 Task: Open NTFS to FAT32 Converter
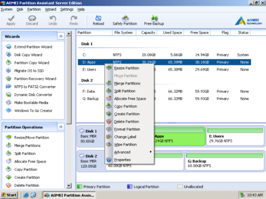pyautogui.click(x=30, y=86)
